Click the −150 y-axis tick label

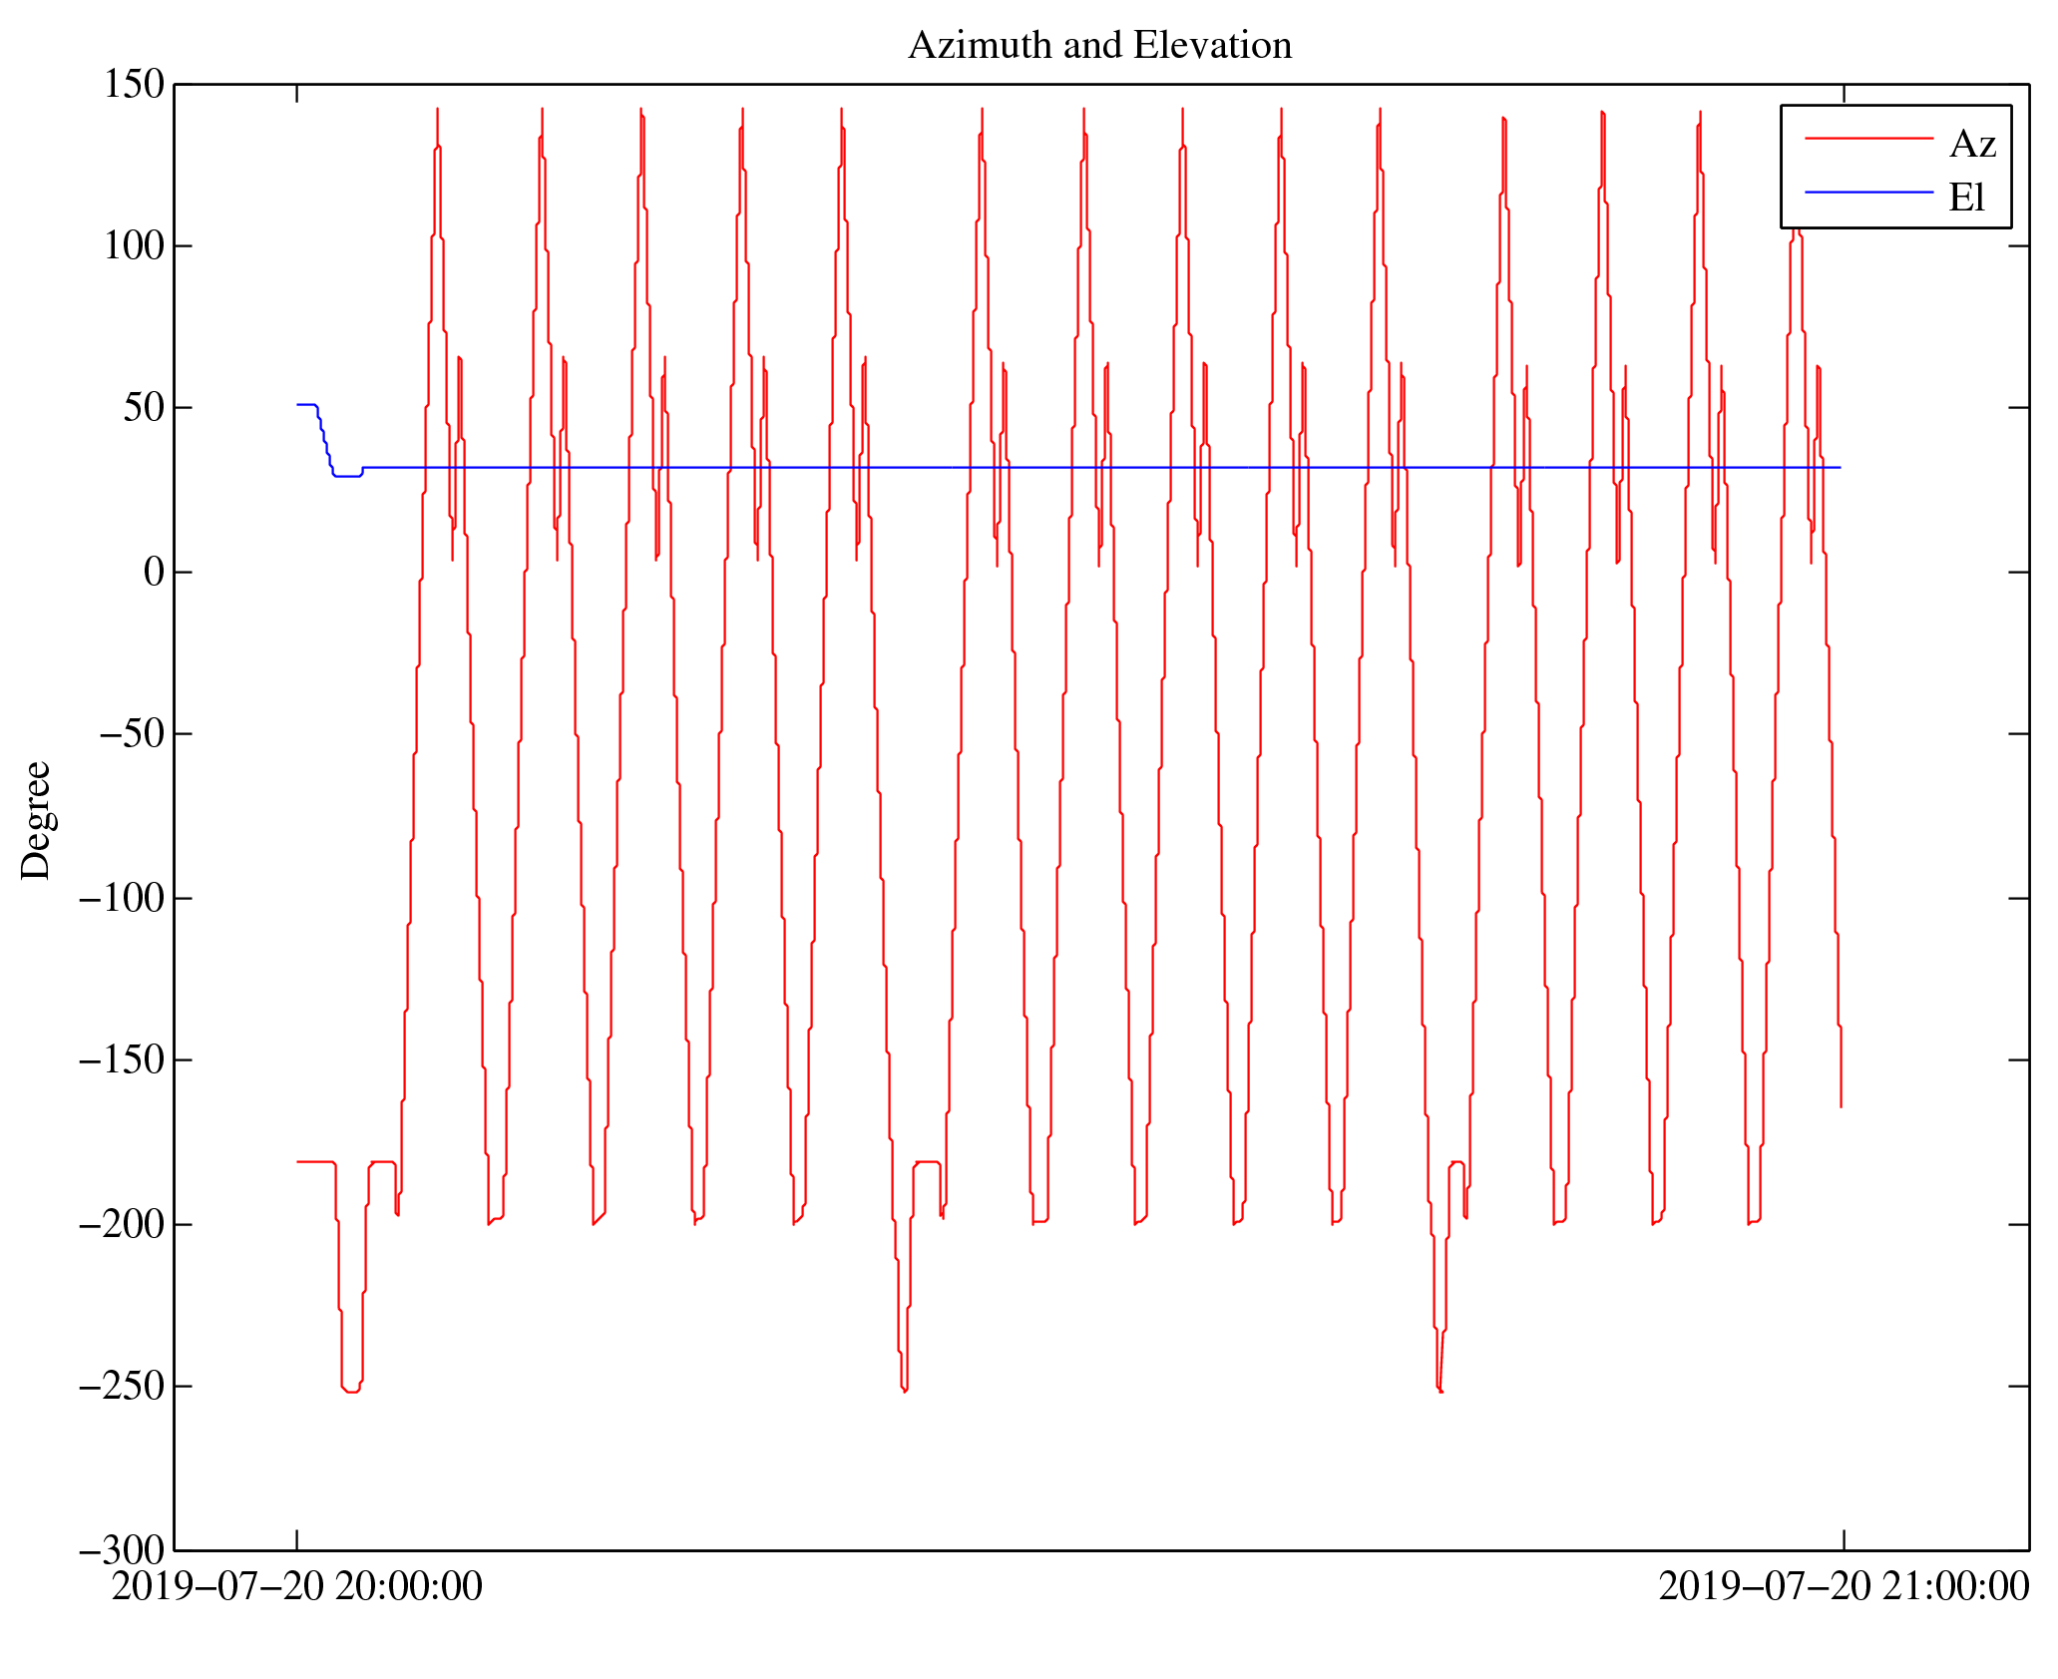tap(121, 1060)
